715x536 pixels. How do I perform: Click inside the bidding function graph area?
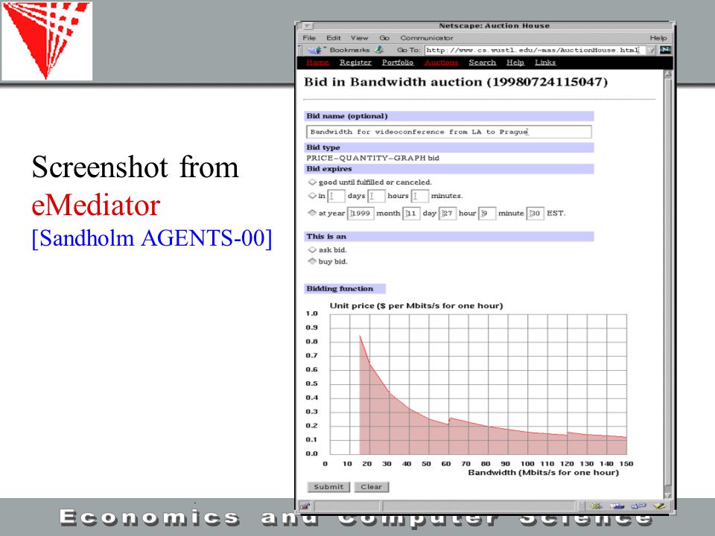(478, 384)
